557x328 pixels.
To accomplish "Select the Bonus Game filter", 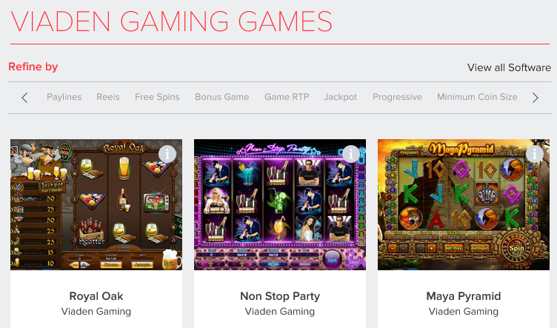I will [x=222, y=97].
